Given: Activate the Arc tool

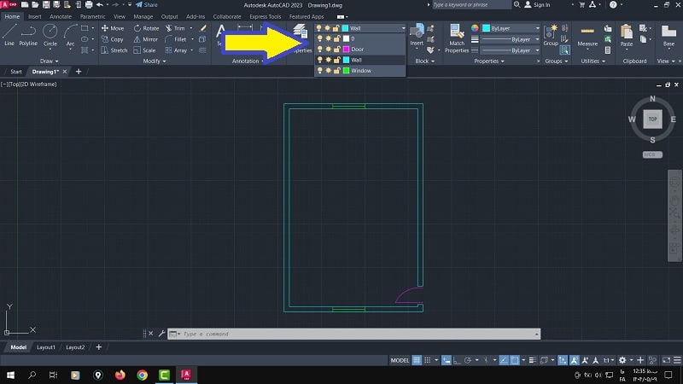Looking at the screenshot, I should coord(70,35).
